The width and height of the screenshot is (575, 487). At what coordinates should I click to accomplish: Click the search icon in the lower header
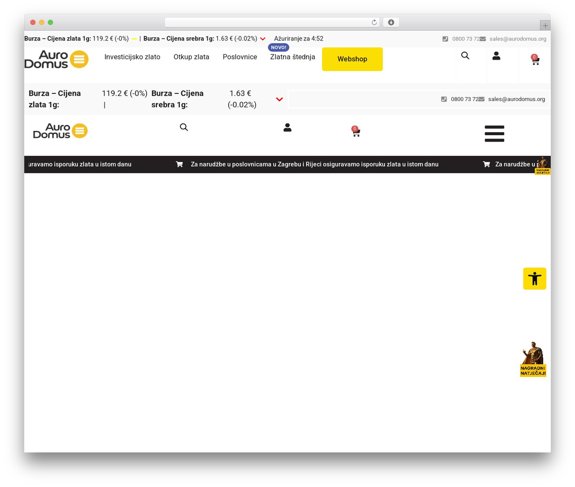click(184, 127)
